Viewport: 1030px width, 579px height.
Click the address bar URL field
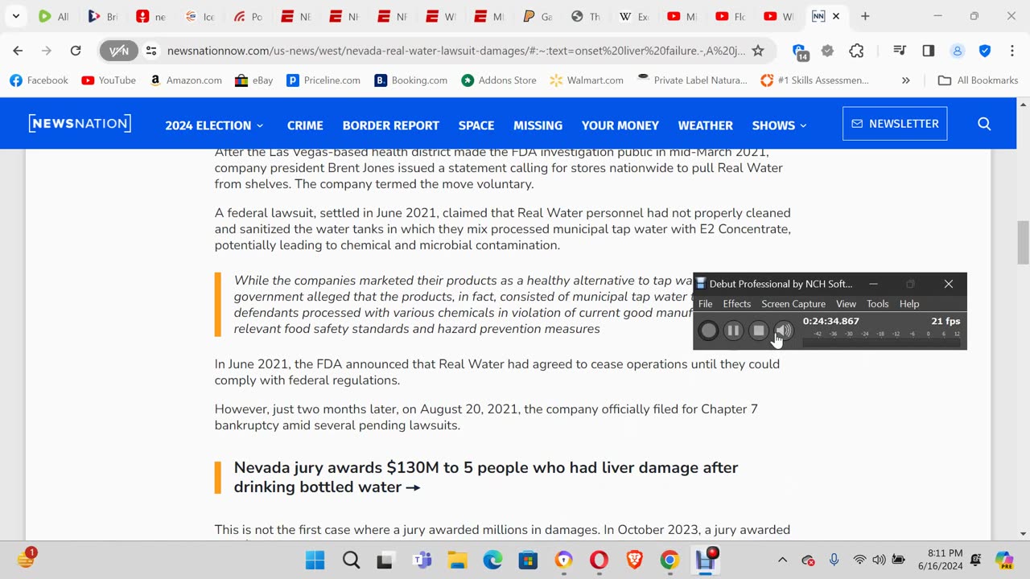click(x=456, y=51)
